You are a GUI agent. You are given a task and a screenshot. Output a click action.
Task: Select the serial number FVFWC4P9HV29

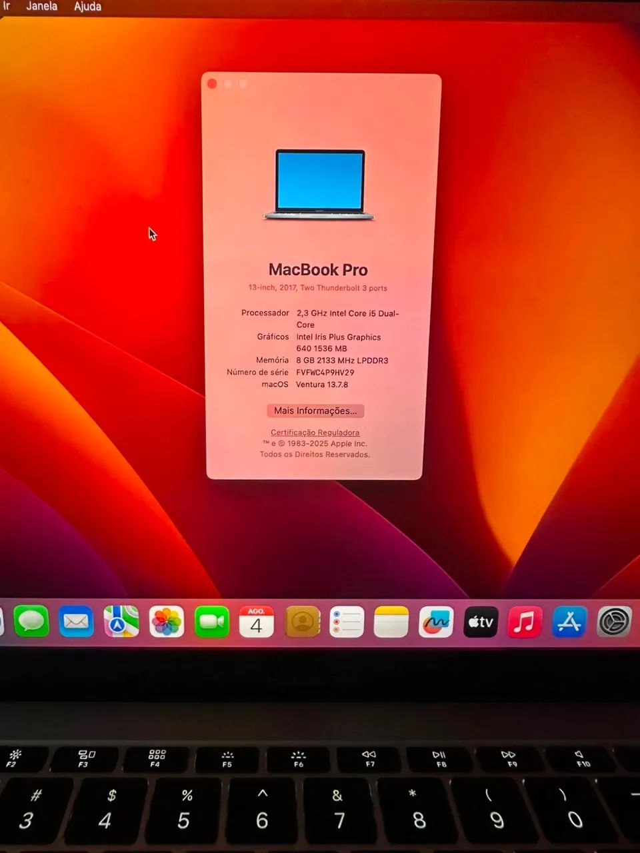click(325, 373)
